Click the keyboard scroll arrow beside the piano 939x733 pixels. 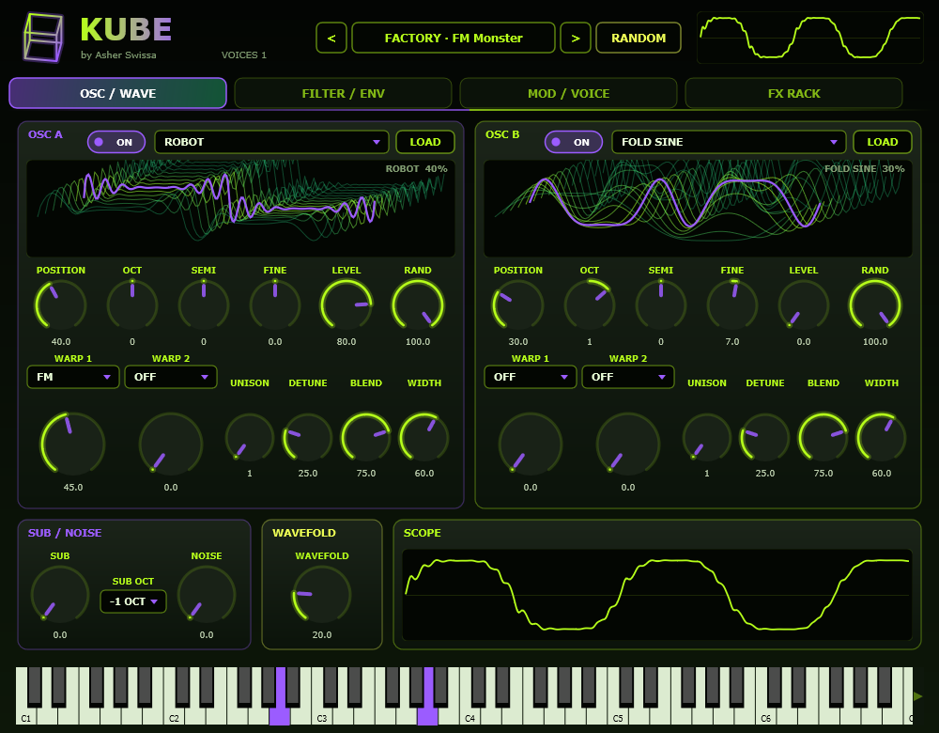pyautogui.click(x=918, y=695)
